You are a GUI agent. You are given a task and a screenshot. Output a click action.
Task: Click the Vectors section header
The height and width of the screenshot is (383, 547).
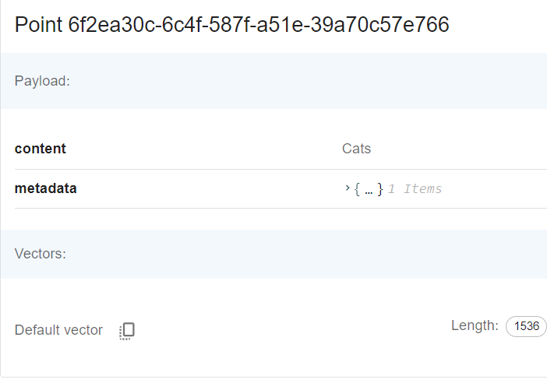coord(41,254)
